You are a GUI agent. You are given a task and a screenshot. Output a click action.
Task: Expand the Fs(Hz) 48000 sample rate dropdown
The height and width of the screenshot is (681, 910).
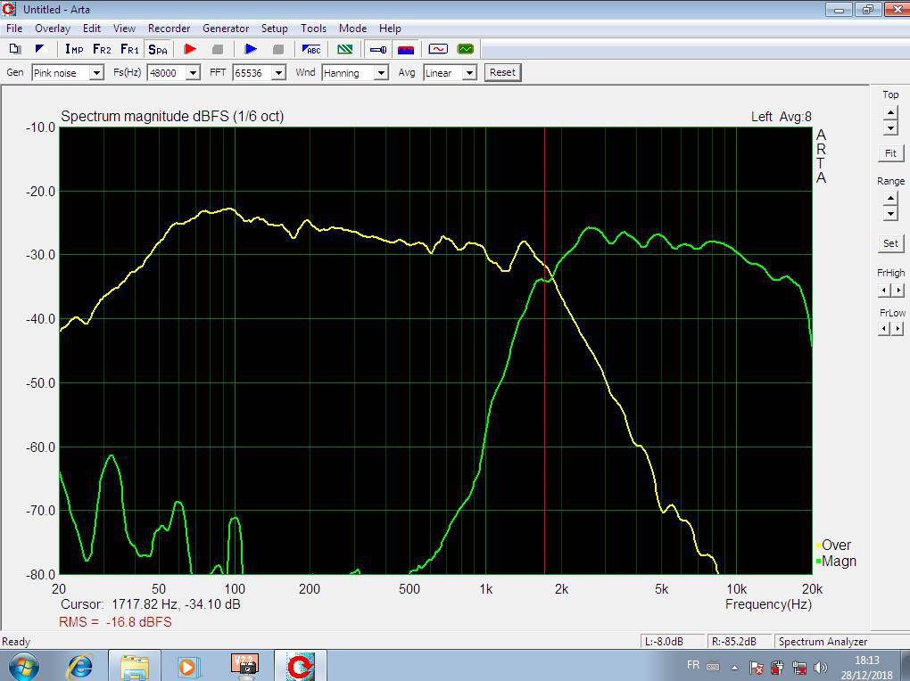pyautogui.click(x=194, y=73)
